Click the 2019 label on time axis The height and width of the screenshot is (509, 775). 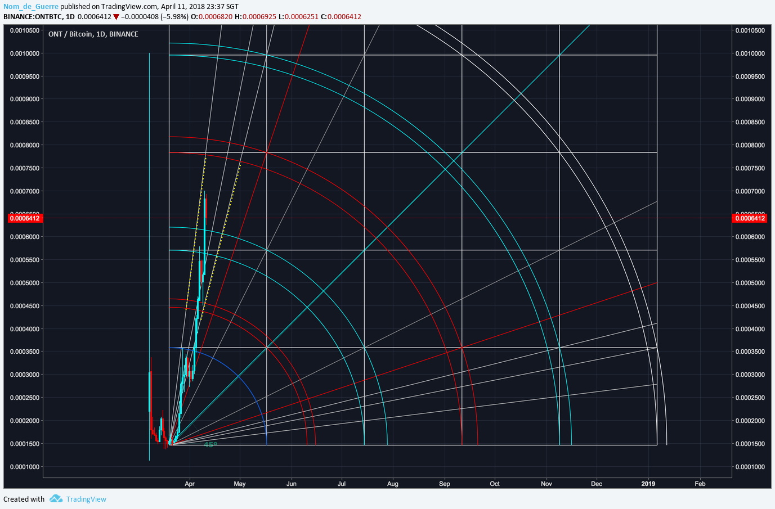tap(648, 484)
